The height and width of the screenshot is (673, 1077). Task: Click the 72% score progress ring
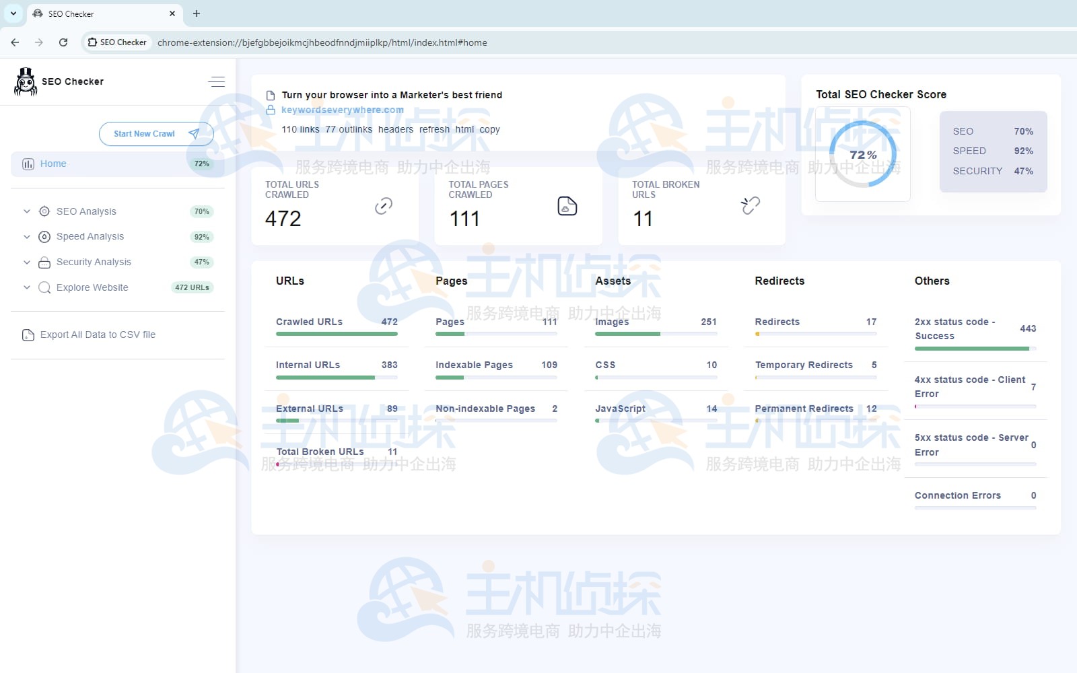(x=862, y=153)
